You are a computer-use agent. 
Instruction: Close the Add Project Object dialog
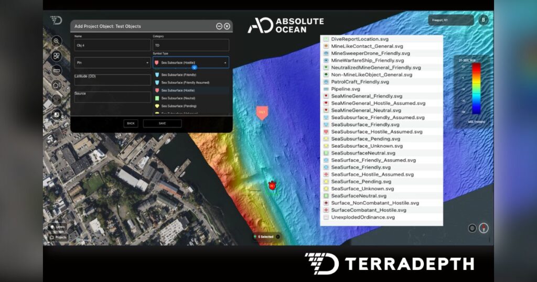pyautogui.click(x=227, y=26)
